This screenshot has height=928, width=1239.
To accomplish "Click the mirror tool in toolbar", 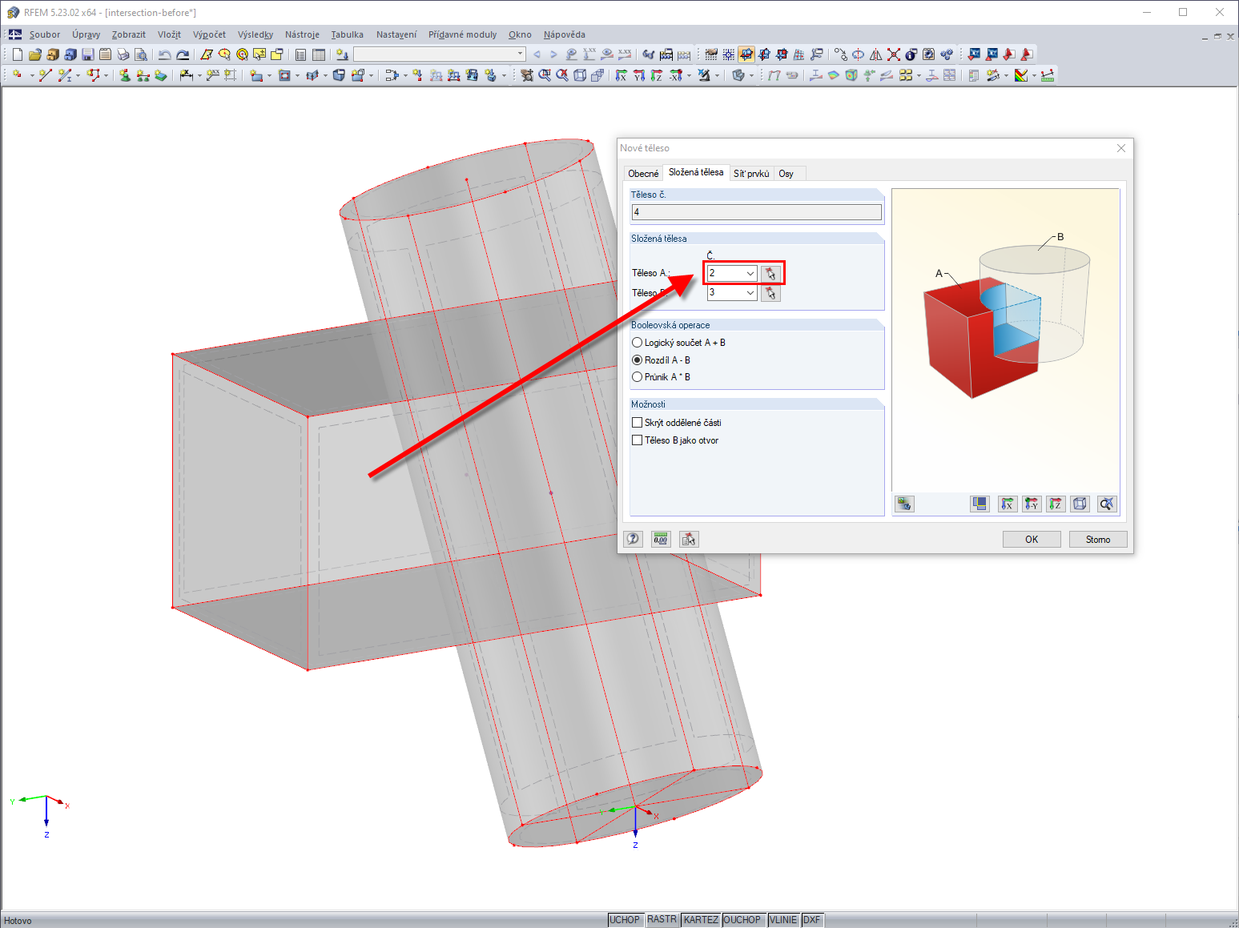I will point(876,54).
